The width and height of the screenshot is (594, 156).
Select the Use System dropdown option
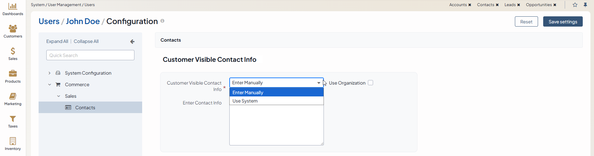(245, 101)
